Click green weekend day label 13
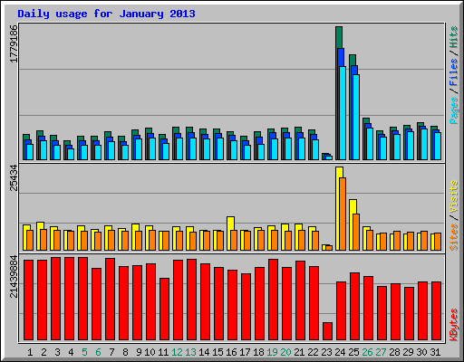Image resolution: width=464 pixels, height=362 pixels. point(190,352)
